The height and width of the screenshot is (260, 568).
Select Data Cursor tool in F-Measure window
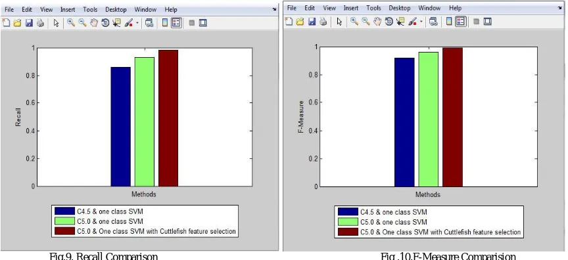click(x=400, y=22)
